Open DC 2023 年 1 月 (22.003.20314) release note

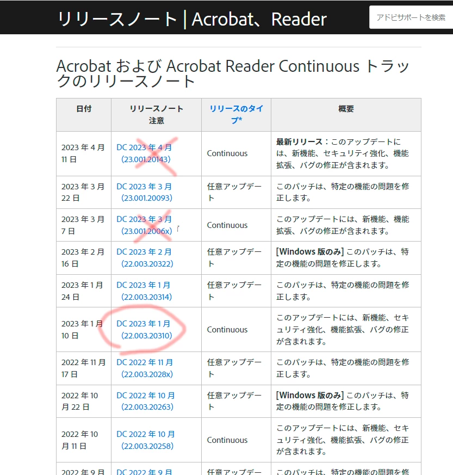pos(144,291)
